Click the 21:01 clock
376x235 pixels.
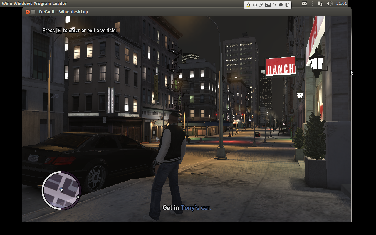(341, 4)
